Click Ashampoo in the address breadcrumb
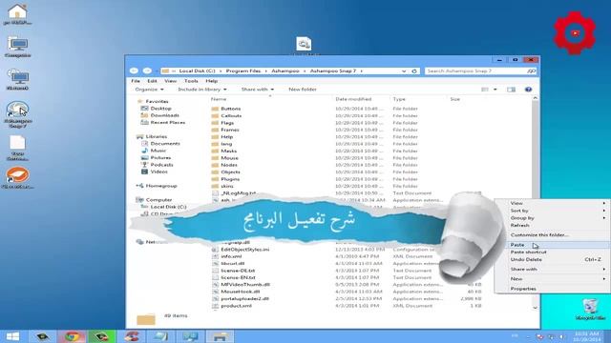Viewport: 611px width, 343px height. tap(285, 71)
